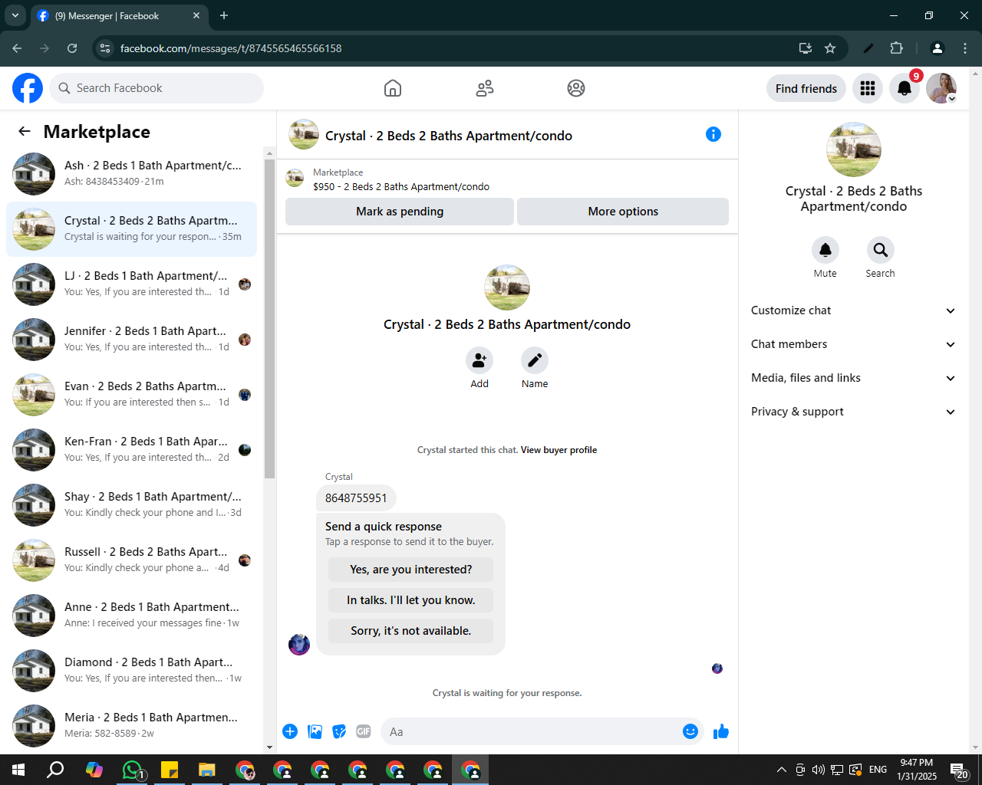Choose a sticker from the sticker icon
Screen dimensions: 982x785
pyautogui.click(x=339, y=731)
